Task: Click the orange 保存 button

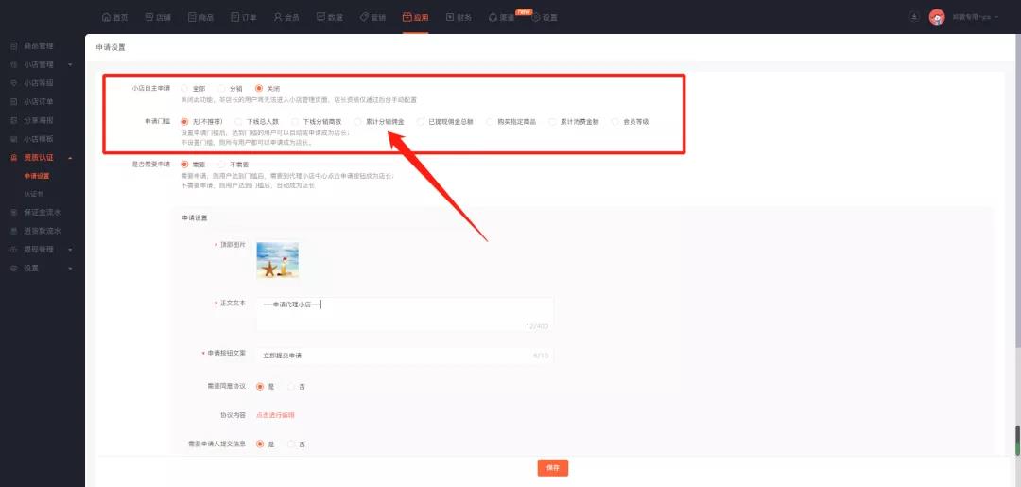Action: (553, 467)
